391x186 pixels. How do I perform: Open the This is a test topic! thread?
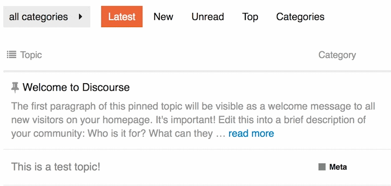55,166
